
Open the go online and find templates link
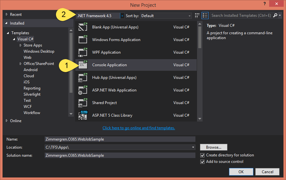[x=138, y=128]
